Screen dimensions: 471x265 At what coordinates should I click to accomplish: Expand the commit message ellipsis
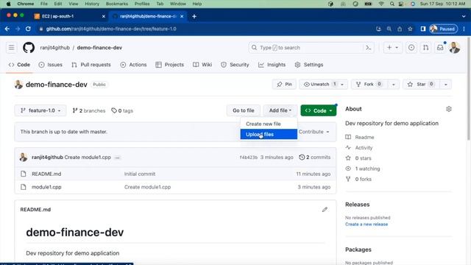pyautogui.click(x=118, y=158)
